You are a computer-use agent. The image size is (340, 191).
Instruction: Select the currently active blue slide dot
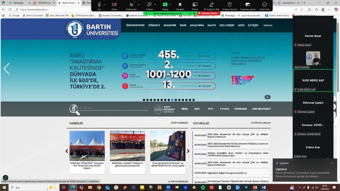click(172, 100)
